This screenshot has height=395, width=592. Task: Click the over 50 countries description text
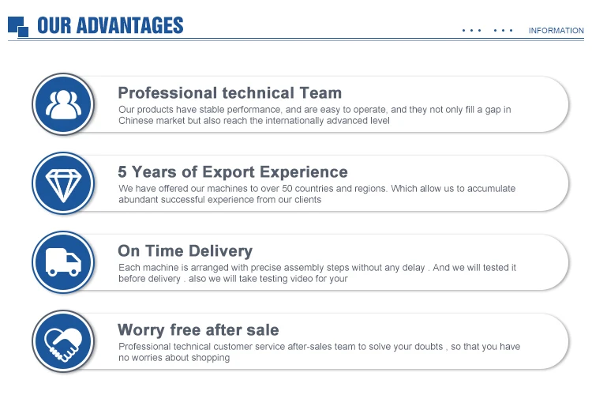click(x=317, y=194)
